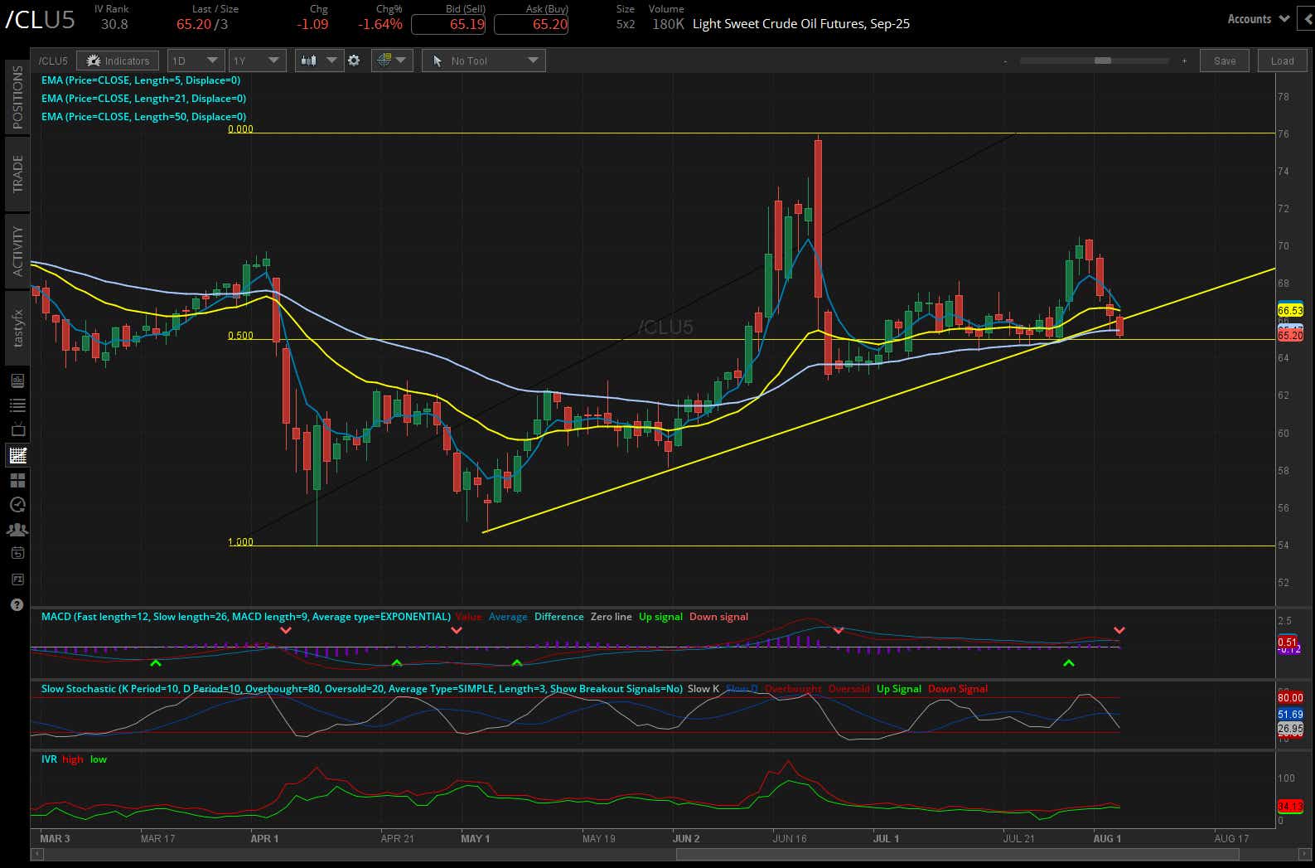1315x868 pixels.
Task: Click the IV Rank 30.8 value
Action: coord(114,24)
